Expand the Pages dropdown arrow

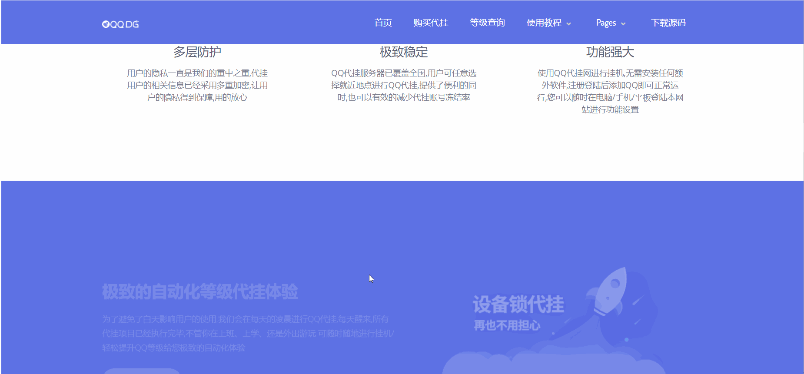pyautogui.click(x=623, y=24)
